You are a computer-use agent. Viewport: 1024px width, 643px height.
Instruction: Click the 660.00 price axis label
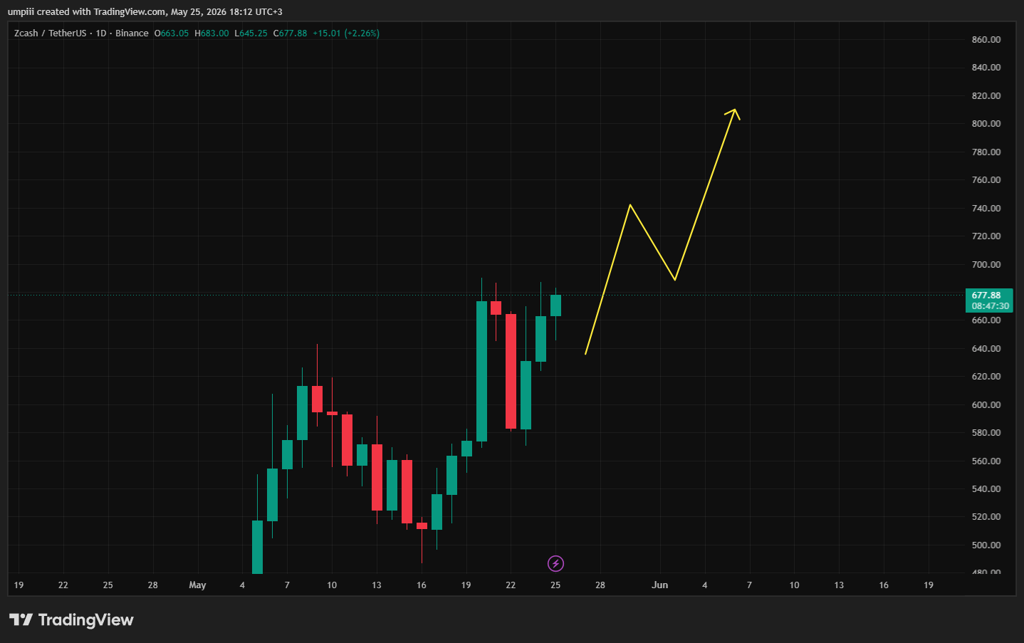[x=986, y=320]
